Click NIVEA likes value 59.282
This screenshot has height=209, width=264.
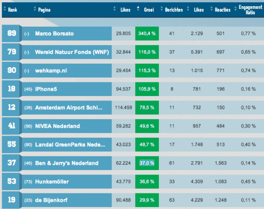[x=123, y=126]
